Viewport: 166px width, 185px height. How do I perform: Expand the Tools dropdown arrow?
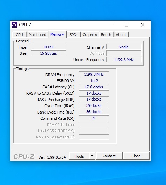92,156
